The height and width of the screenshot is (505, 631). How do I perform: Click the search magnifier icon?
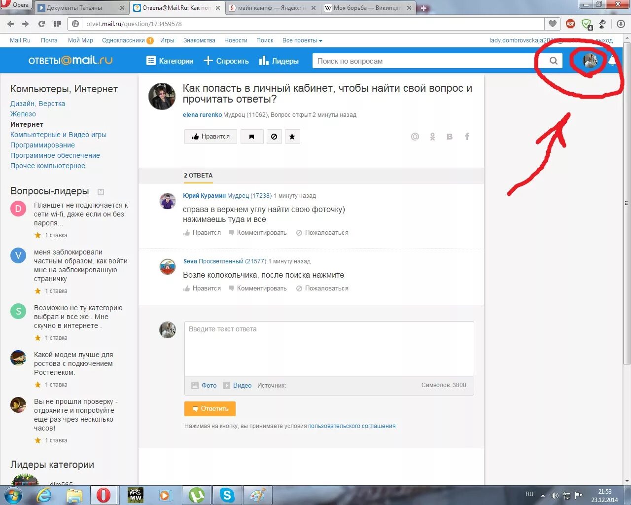point(554,61)
